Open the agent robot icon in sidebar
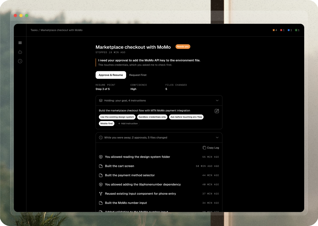The image size is (318, 226). (x=20, y=52)
